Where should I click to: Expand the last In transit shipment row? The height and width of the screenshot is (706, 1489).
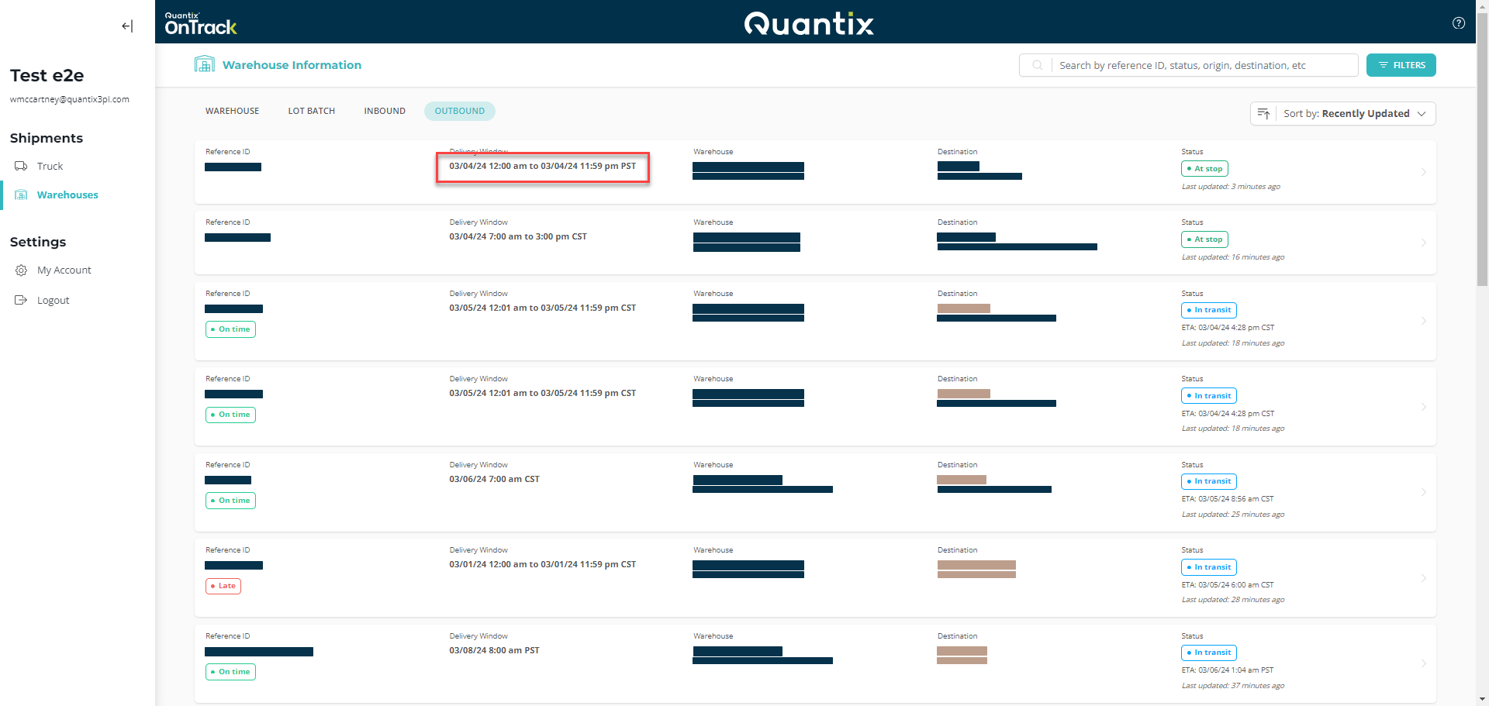pos(1424,663)
